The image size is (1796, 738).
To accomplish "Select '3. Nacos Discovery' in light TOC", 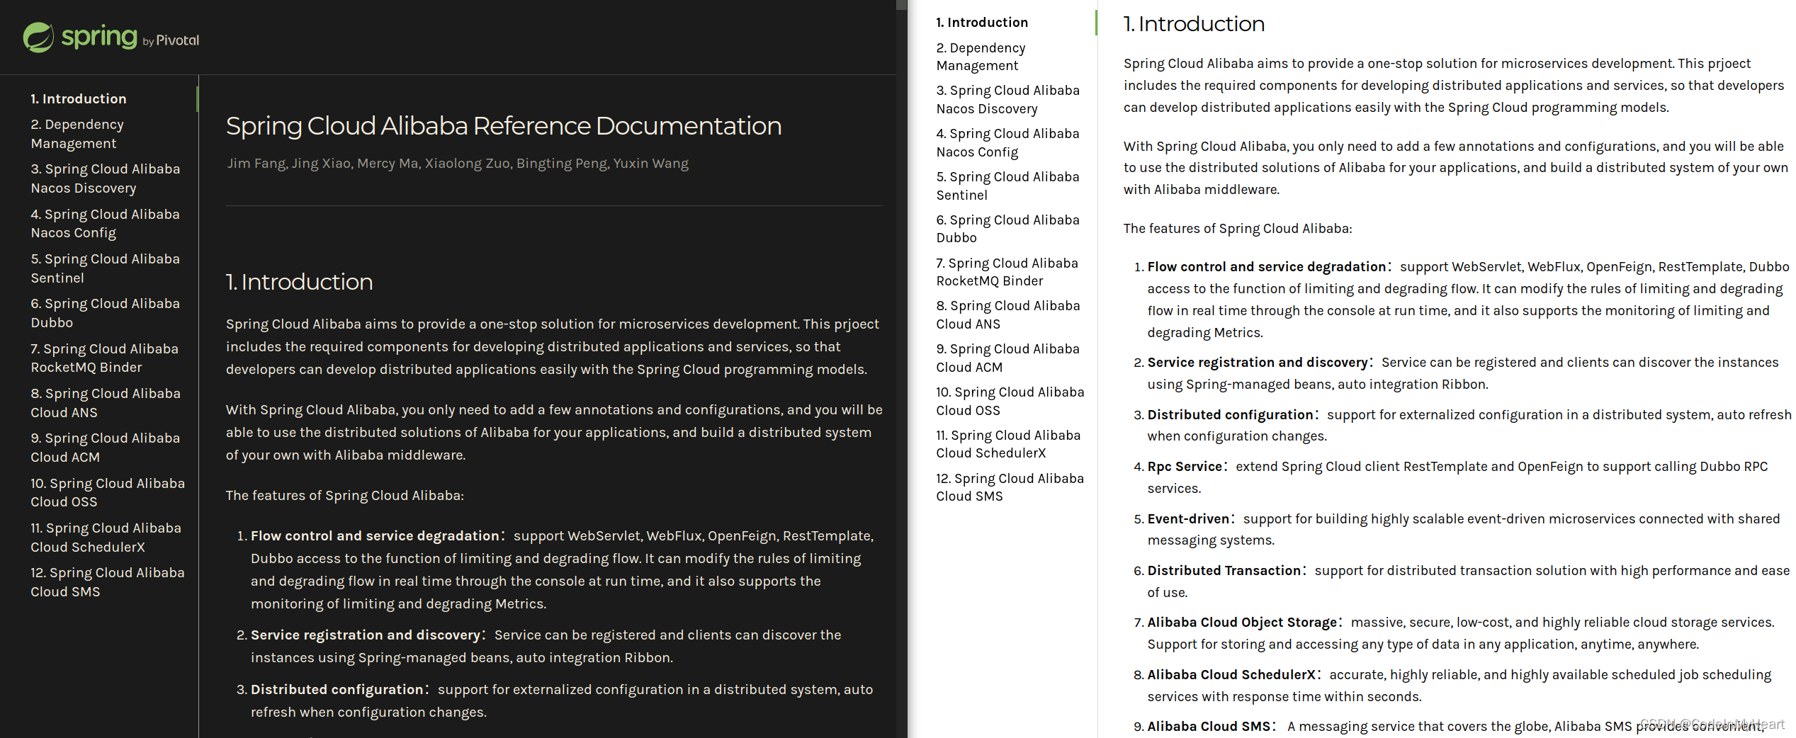I will 1007,99.
